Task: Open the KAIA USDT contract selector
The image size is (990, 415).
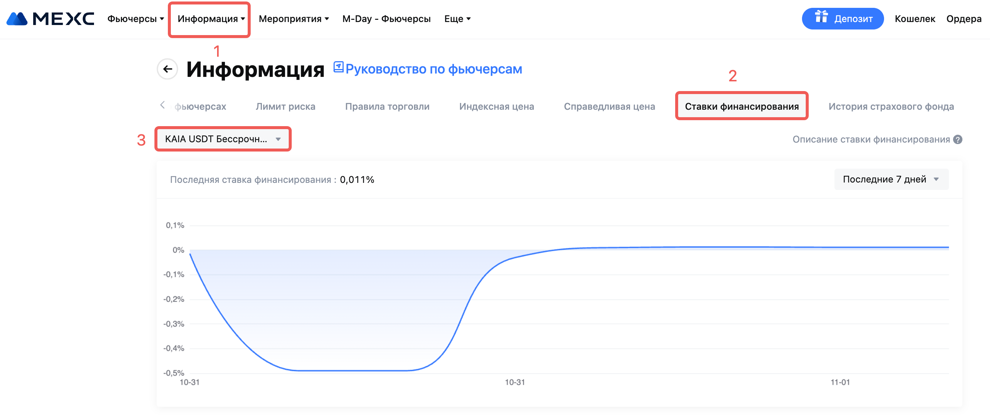Action: (x=223, y=139)
